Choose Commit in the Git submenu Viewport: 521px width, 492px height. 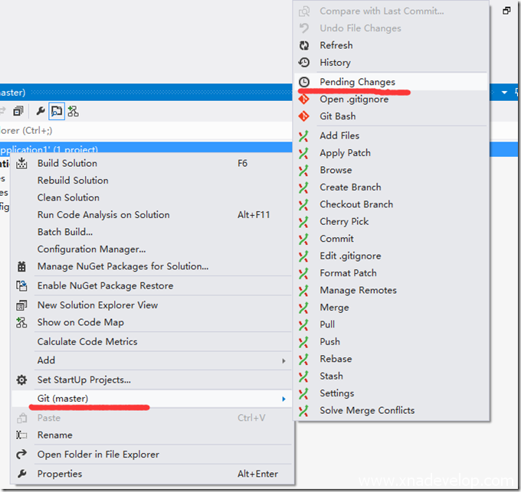[x=336, y=239]
